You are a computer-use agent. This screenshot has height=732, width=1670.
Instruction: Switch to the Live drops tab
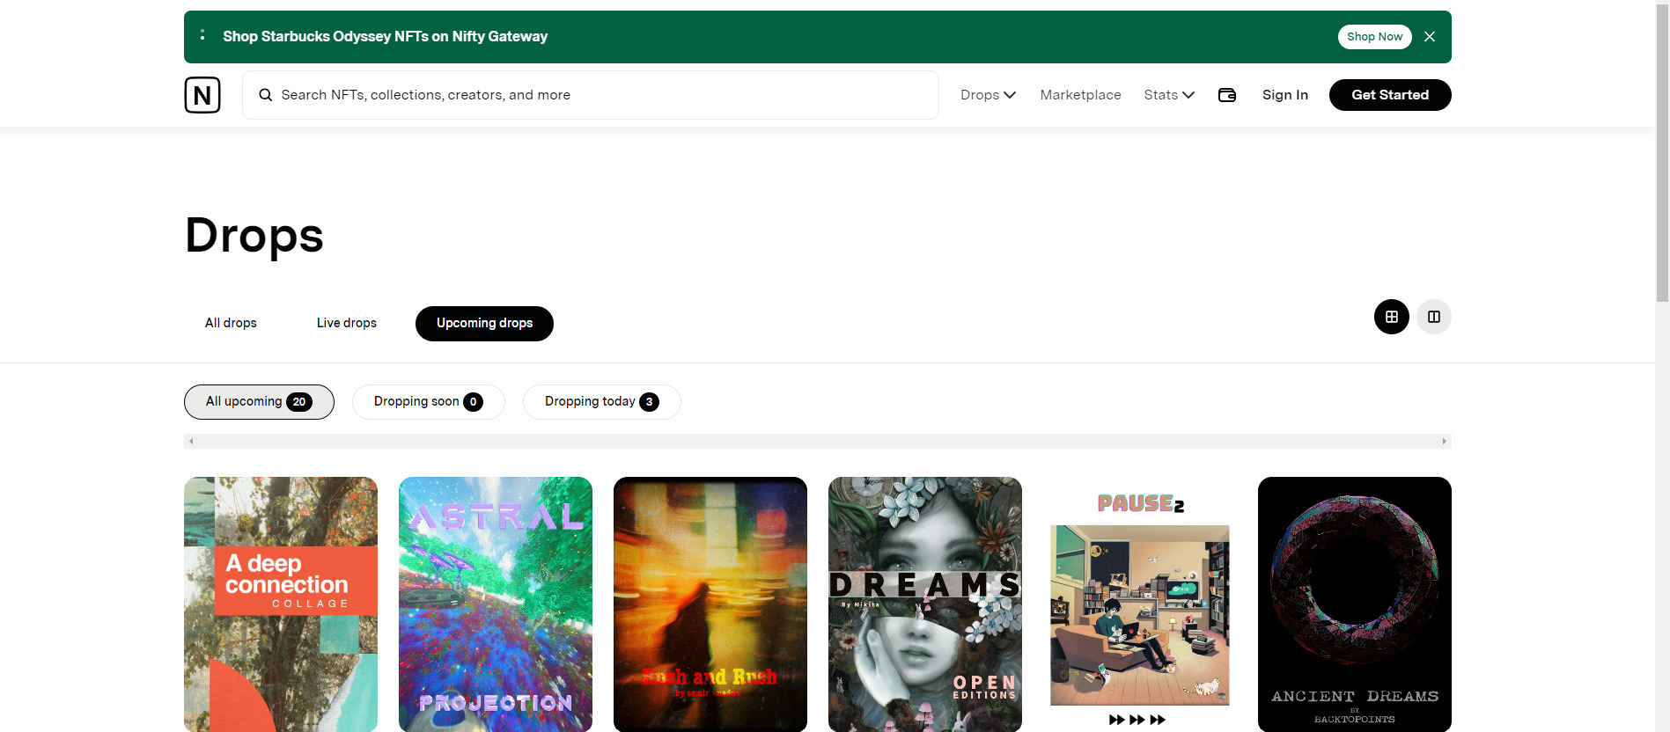tap(347, 323)
